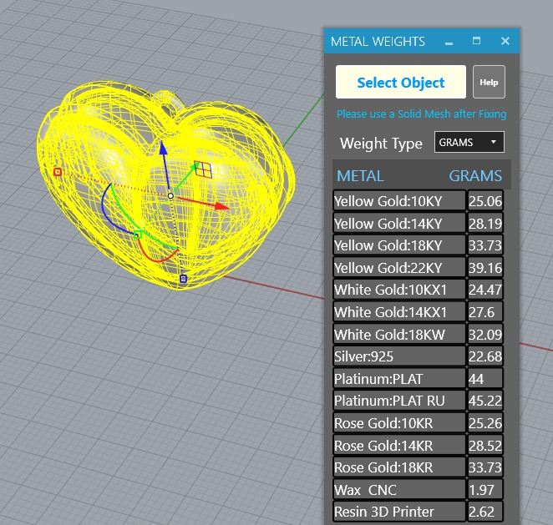Open the Weight Type GRAMS dropdown

(x=469, y=142)
